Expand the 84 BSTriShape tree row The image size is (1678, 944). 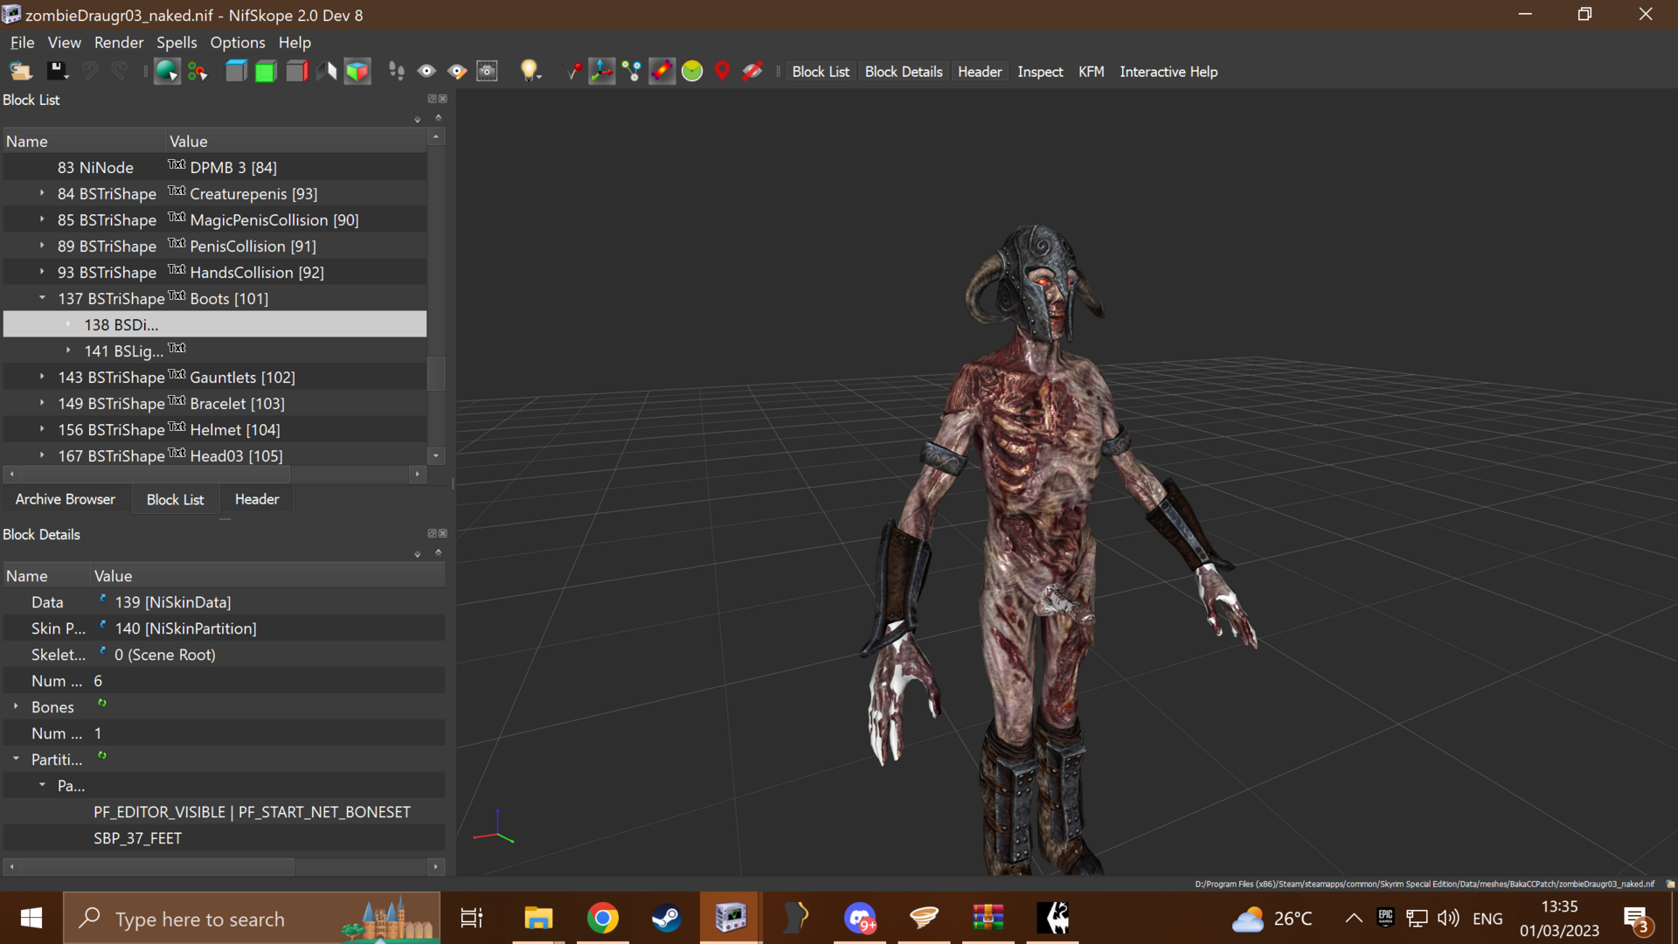(x=42, y=192)
